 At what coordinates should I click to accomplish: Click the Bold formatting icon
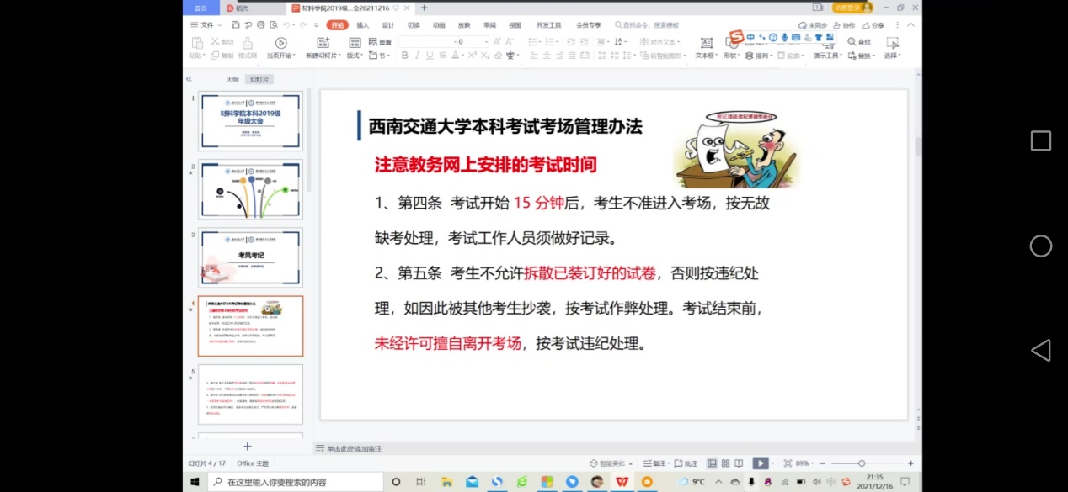tap(404, 56)
